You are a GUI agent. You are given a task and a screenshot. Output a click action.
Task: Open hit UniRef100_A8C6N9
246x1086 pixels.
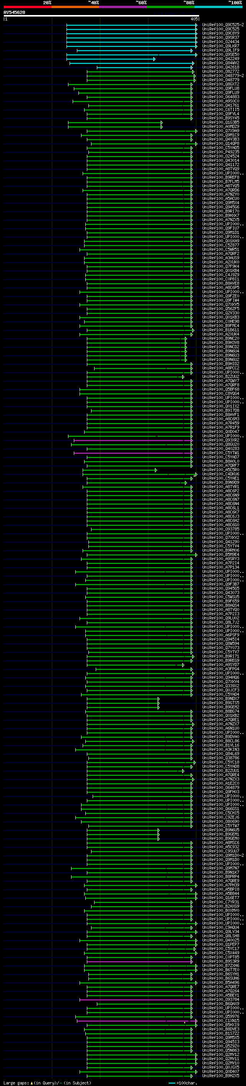point(221,495)
